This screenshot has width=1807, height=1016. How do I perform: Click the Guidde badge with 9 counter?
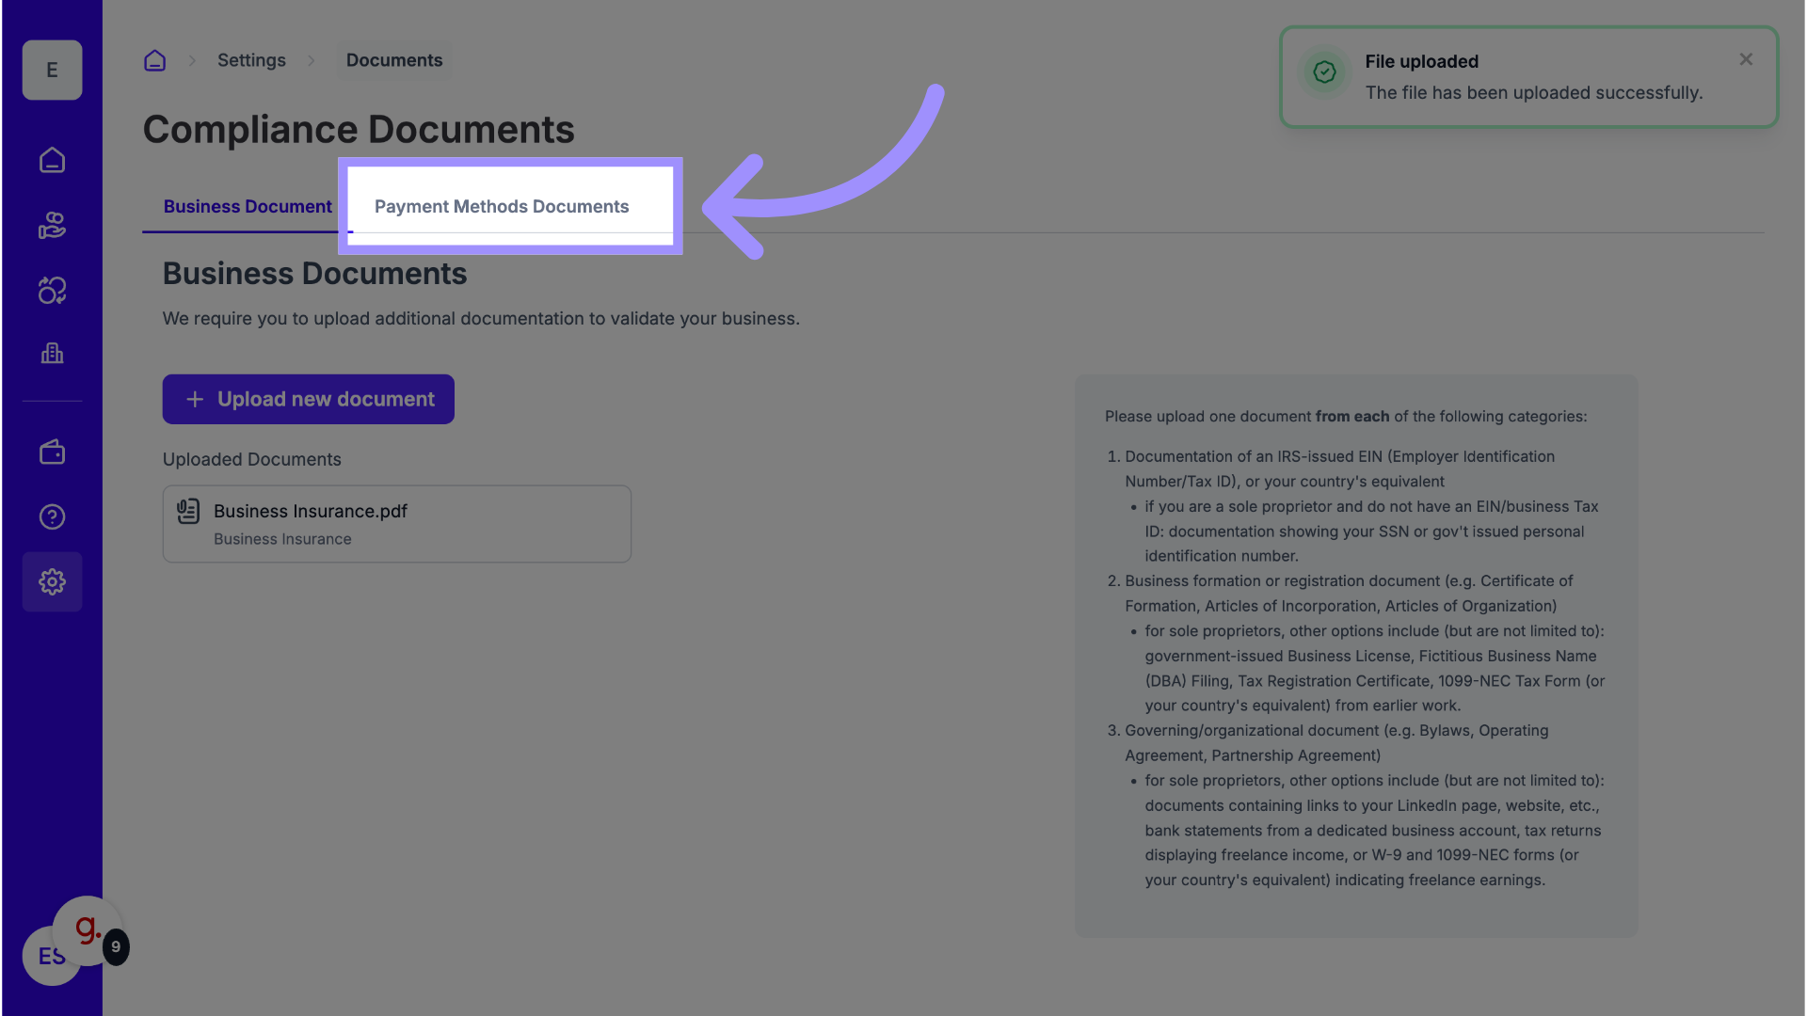point(90,931)
